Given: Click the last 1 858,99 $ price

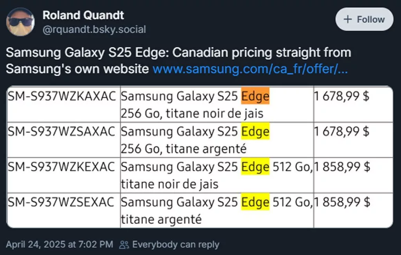Looking at the screenshot, I should click(341, 202).
